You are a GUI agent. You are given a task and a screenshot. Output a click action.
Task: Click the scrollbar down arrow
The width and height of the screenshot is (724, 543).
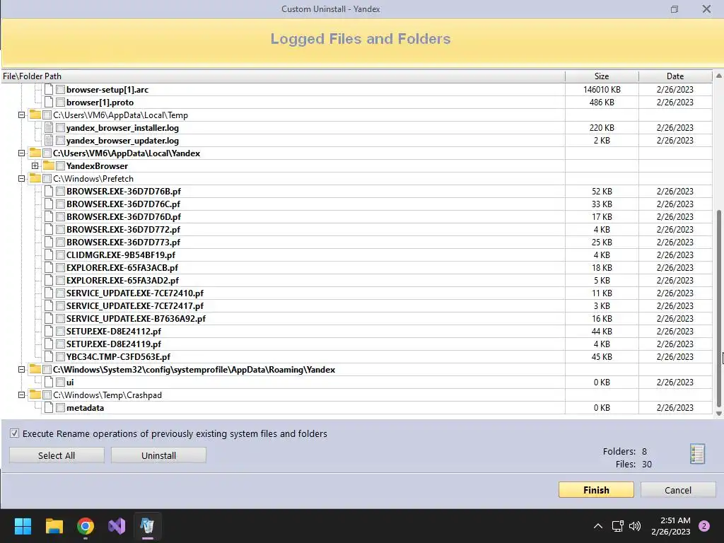tap(719, 414)
